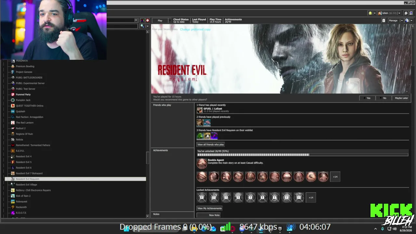Click the achievements progress bar
The image size is (416, 234).
click(302, 155)
